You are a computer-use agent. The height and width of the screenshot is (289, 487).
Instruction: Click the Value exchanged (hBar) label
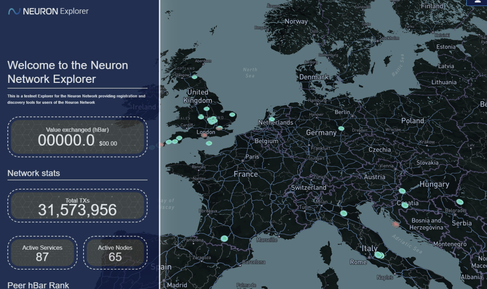[x=77, y=130]
